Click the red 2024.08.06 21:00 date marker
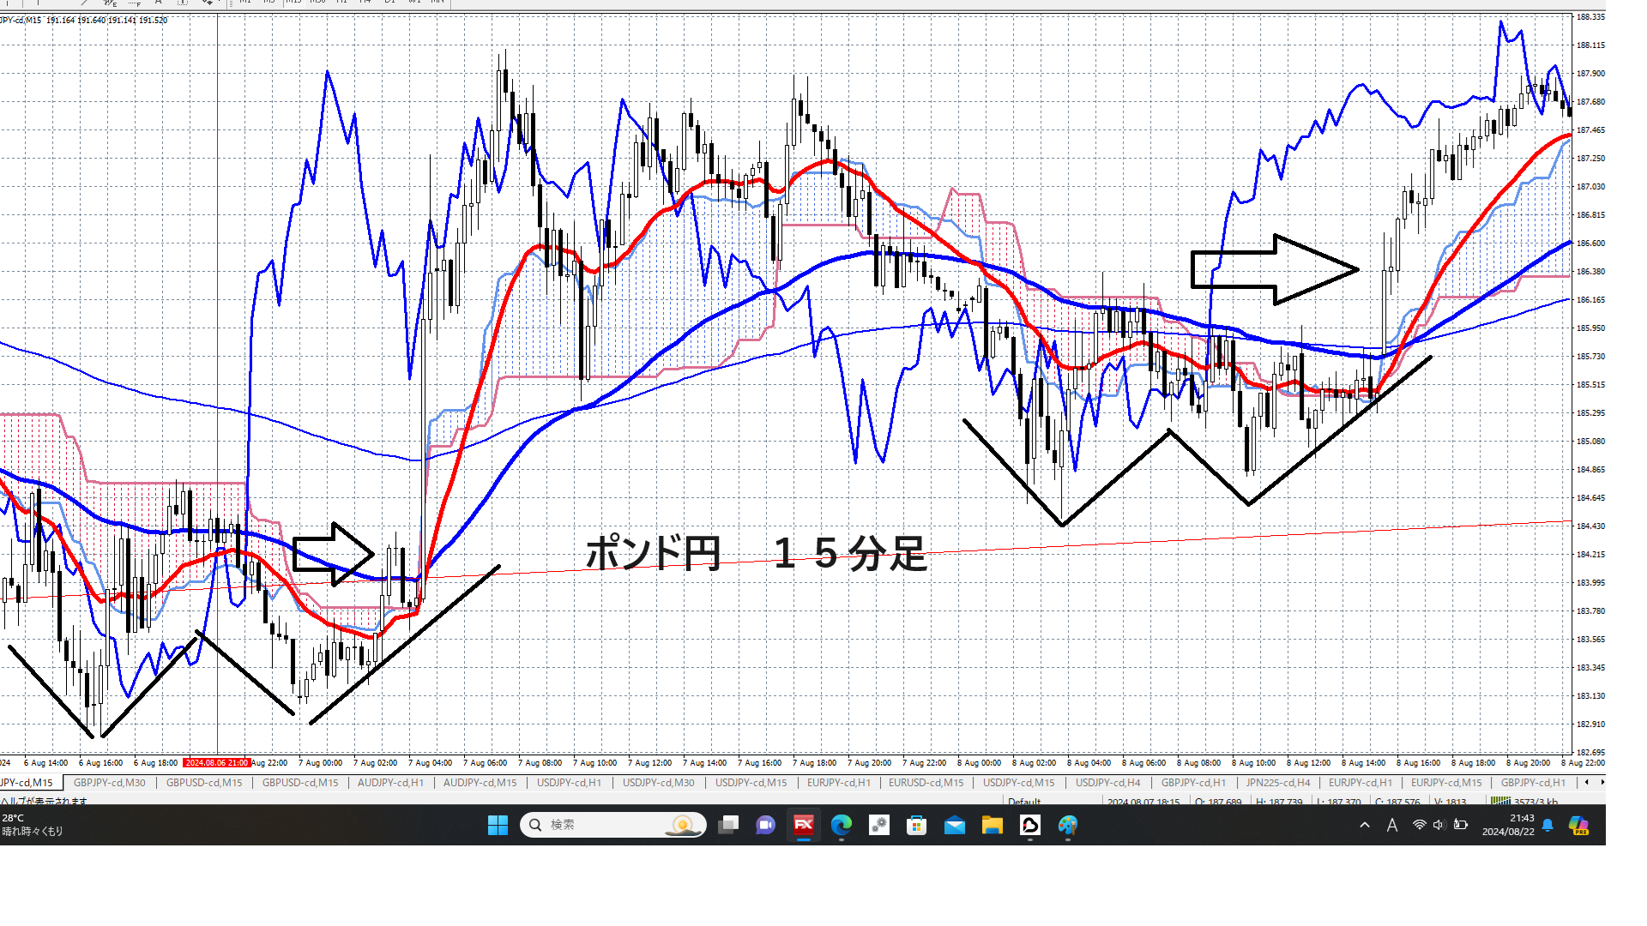Viewport: 1647px width, 926px height. tap(216, 763)
